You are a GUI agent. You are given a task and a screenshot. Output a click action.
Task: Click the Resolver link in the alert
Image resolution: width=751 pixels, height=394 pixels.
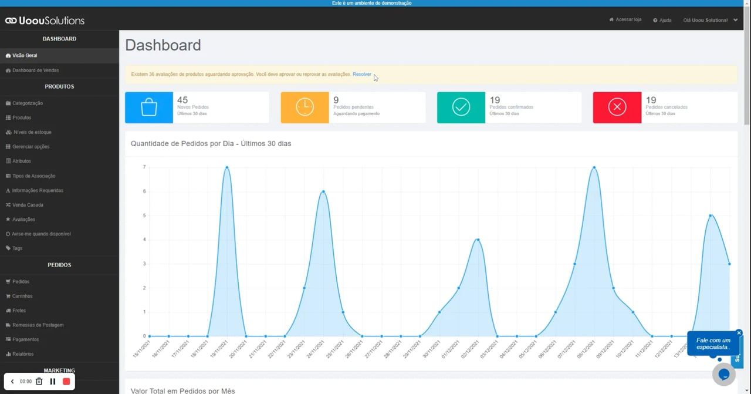point(362,75)
